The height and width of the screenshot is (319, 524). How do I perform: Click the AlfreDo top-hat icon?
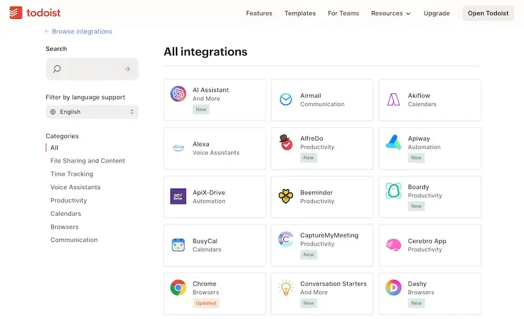pos(286,143)
